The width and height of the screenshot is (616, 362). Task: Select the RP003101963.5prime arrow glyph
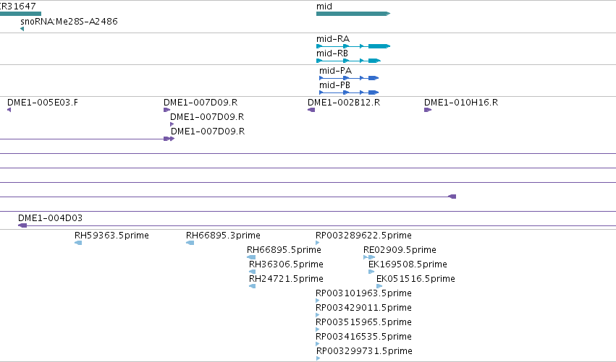click(x=318, y=301)
